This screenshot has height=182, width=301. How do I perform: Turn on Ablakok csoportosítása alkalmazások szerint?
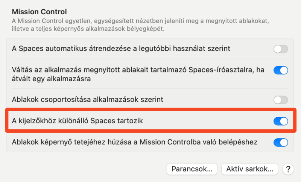(x=281, y=100)
